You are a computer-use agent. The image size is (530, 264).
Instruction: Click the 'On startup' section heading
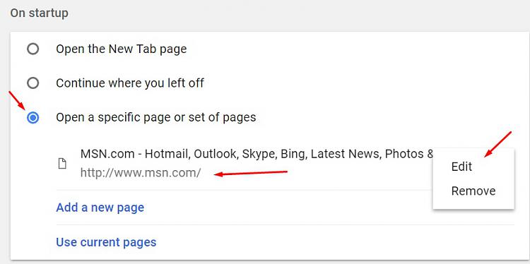[x=39, y=13]
